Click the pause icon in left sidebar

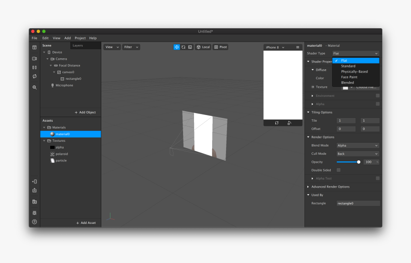coord(34,67)
